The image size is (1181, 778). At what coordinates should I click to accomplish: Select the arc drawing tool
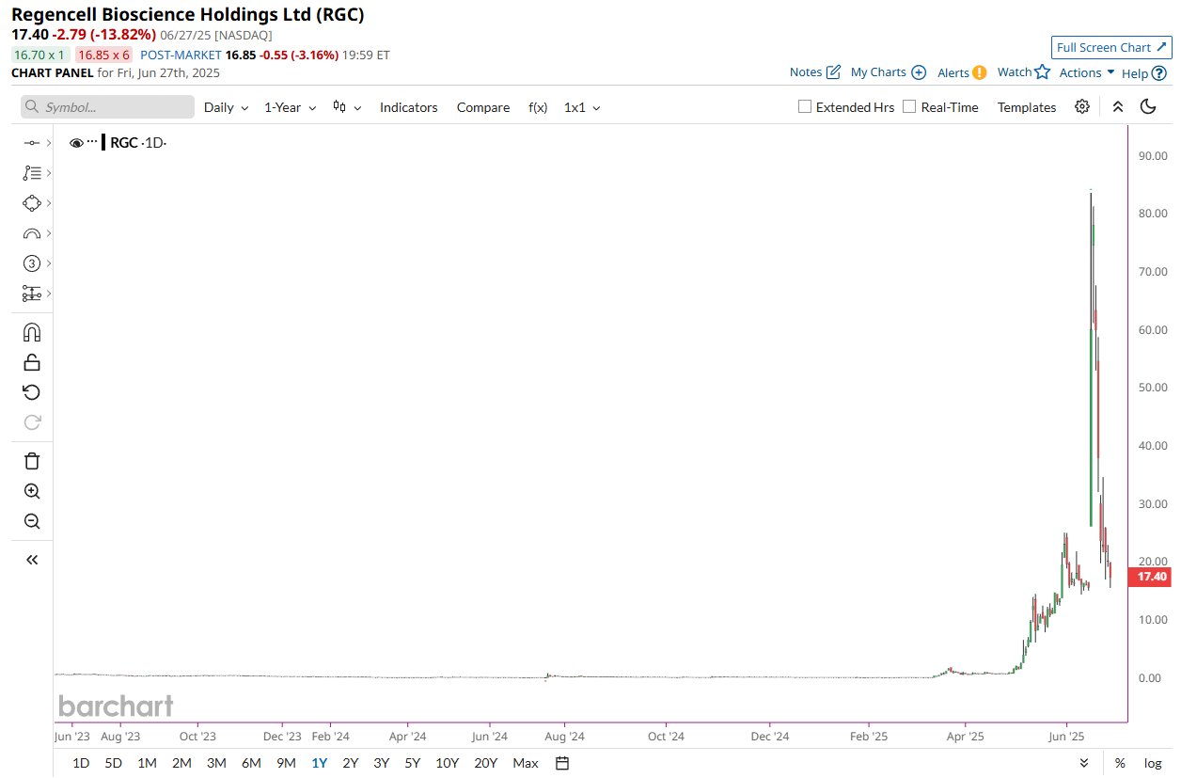click(32, 233)
